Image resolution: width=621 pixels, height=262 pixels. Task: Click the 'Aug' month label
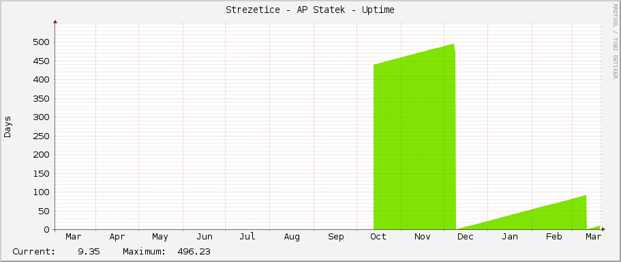pos(292,237)
